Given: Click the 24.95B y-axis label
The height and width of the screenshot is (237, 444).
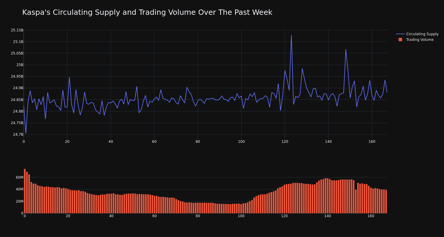Looking at the screenshot, I should pos(17,76).
